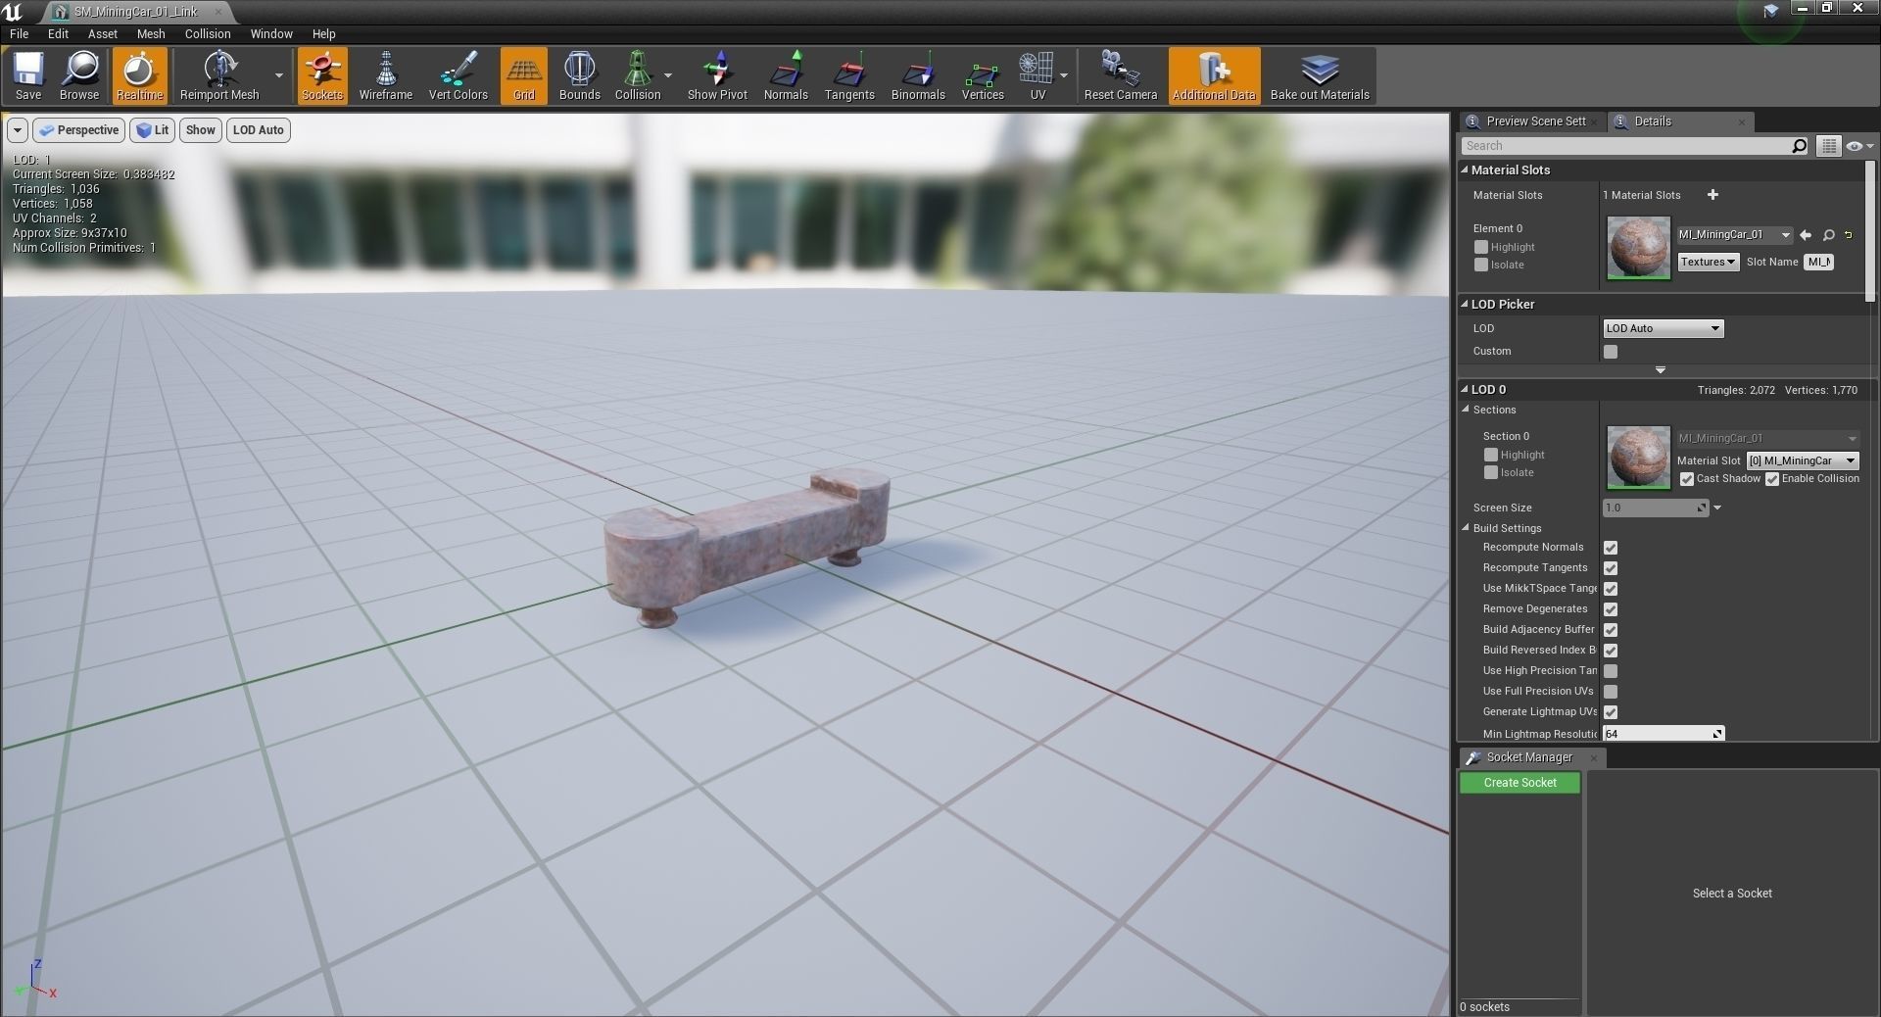
Task: Select the Details tab
Action: (x=1681, y=121)
